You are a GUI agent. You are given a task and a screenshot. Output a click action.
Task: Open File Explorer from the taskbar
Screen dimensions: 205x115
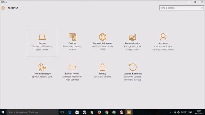pyautogui.click(x=92, y=112)
